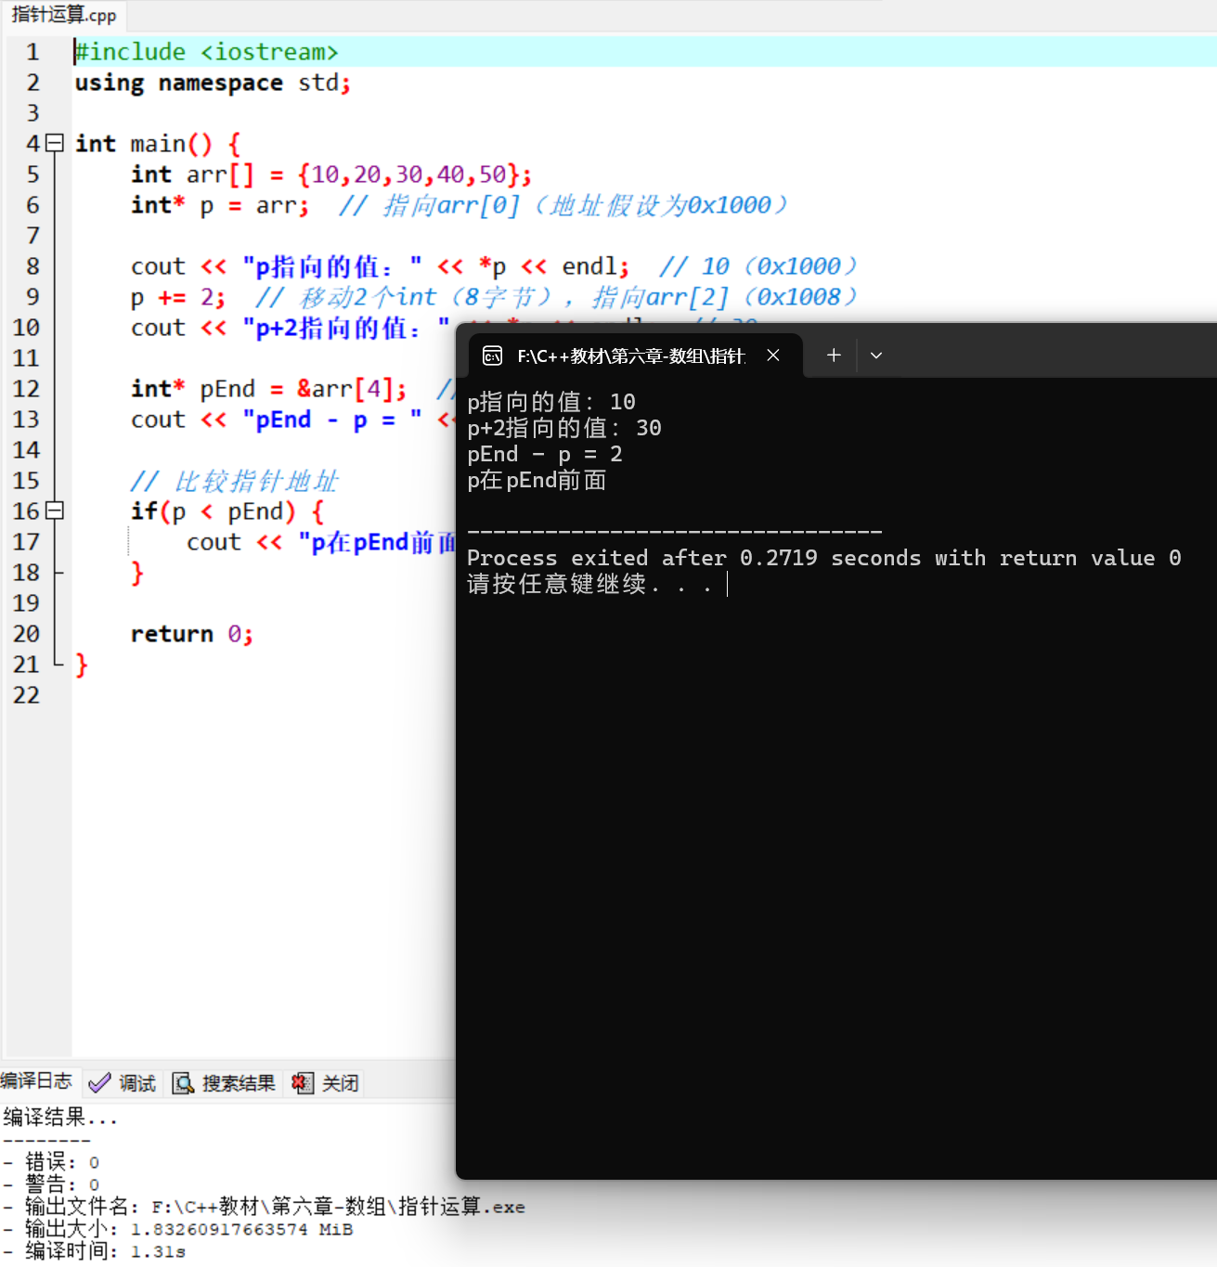Image resolution: width=1217 pixels, height=1267 pixels.
Task: Click the '输出文件名' log entry
Action: pos(264,1207)
